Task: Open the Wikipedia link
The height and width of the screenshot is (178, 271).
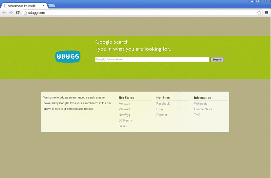Action: click(201, 104)
